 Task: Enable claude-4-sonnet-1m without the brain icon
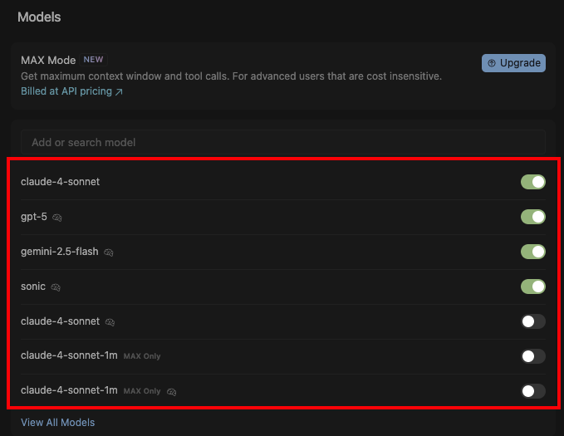[532, 356]
